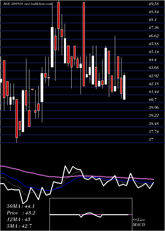Click the MACD inset chart panel

point(91,214)
